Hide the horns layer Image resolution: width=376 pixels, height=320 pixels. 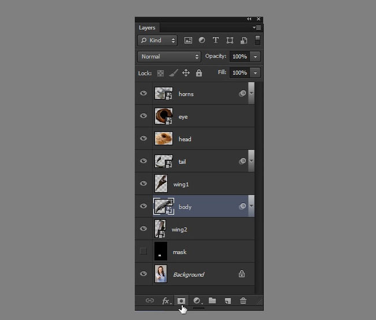tap(143, 93)
